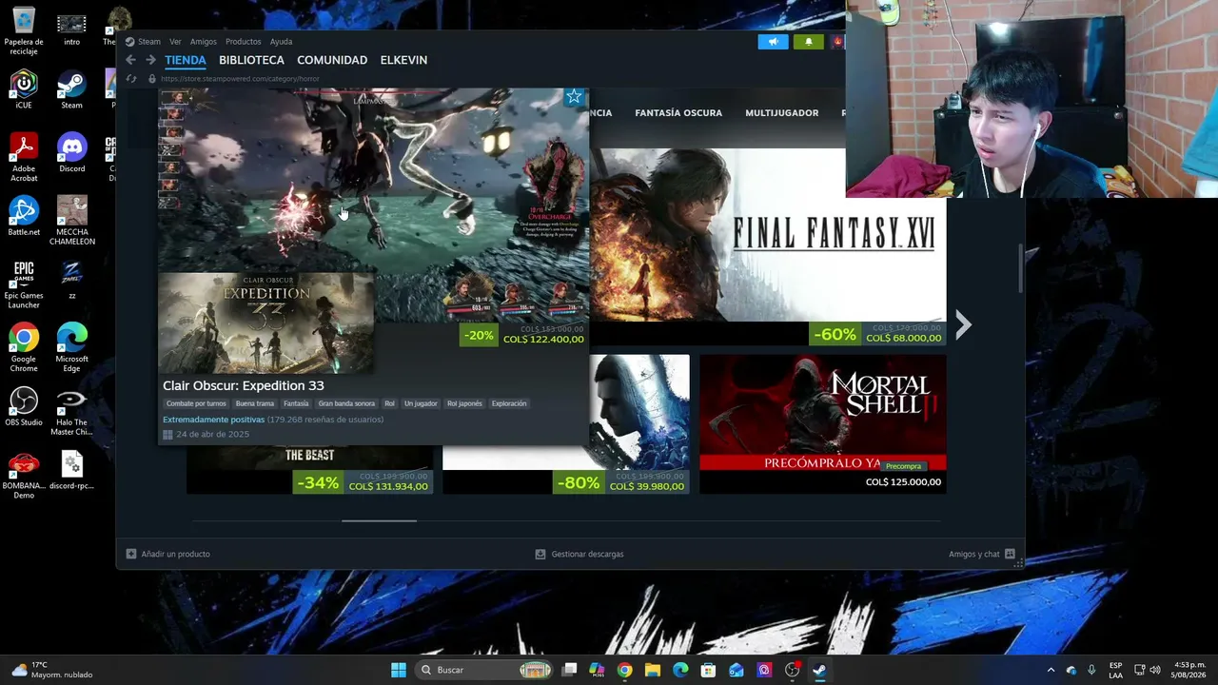This screenshot has height=685, width=1218.
Task: Open Windows Start menu
Action: (399, 670)
